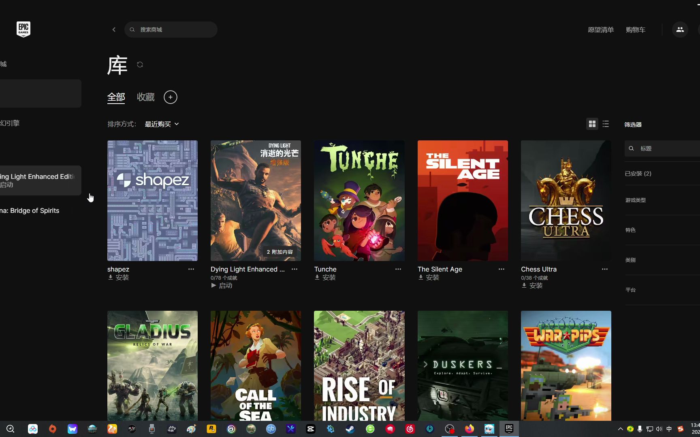Open the 最近购买 sort dropdown

pos(162,124)
